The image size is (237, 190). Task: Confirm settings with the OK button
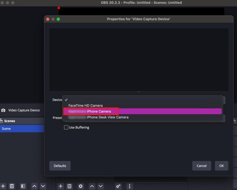pos(221,166)
